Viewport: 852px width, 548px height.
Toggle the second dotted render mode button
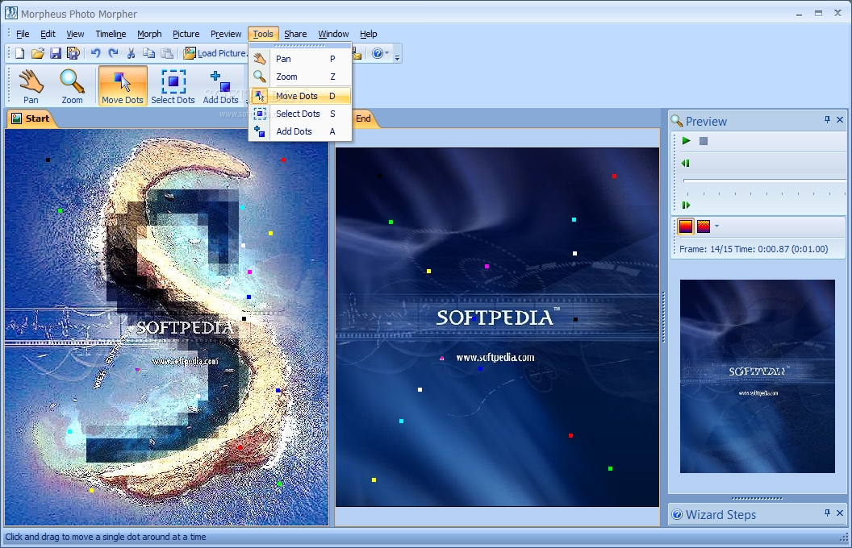tap(703, 226)
